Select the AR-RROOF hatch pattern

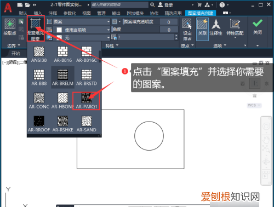(39, 124)
